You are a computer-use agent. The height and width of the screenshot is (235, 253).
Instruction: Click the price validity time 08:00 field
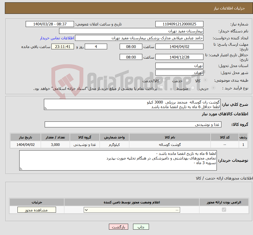(x=131, y=57)
